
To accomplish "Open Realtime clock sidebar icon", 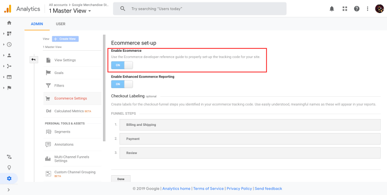I will [x=9, y=45].
